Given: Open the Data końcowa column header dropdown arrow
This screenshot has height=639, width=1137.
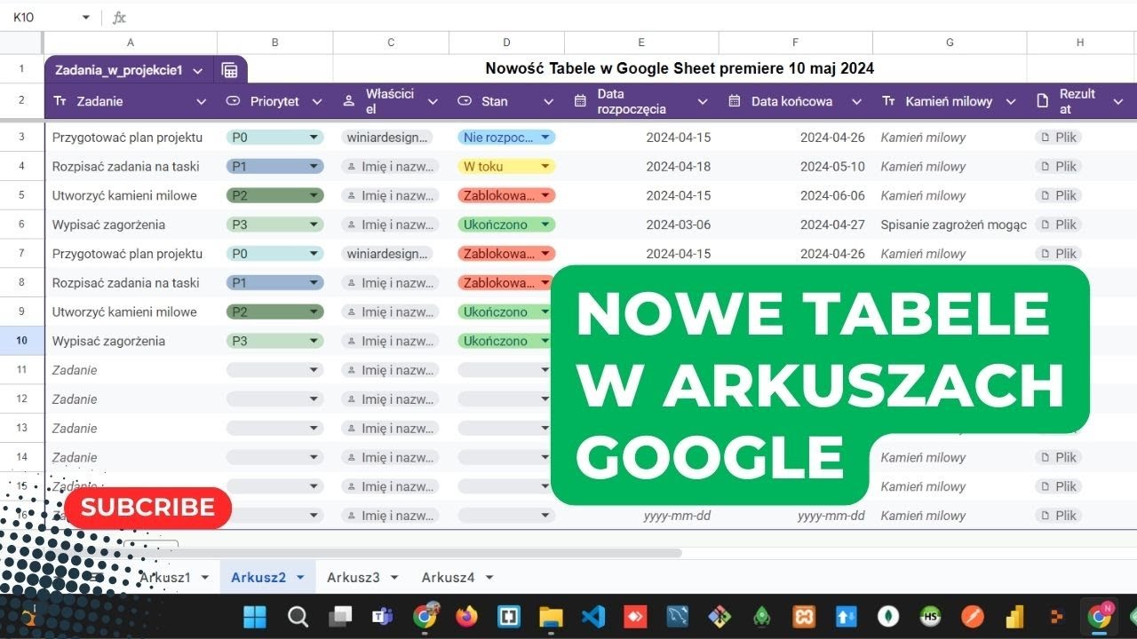Looking at the screenshot, I should (x=856, y=102).
